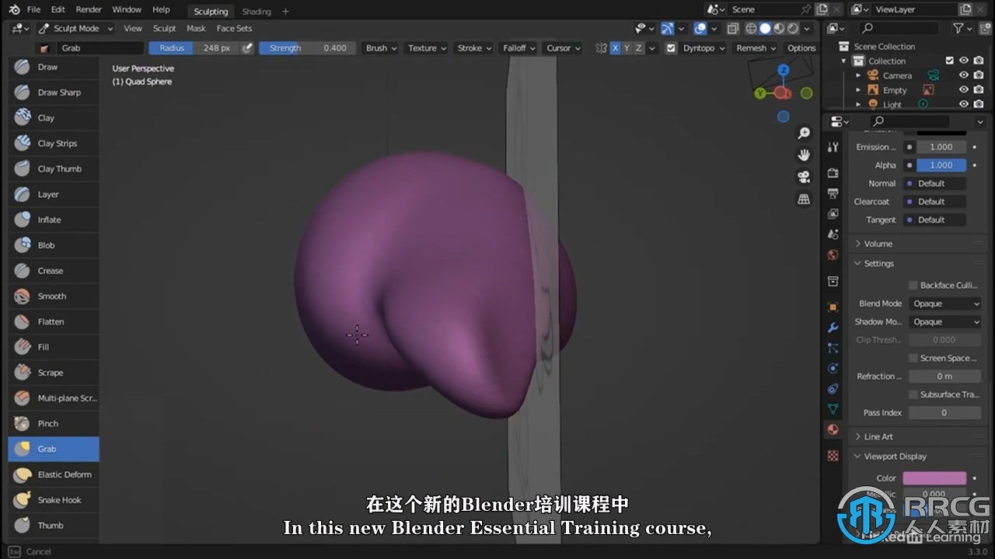Toggle Y axis symmetry
Viewport: 995px width, 559px height.
[x=627, y=48]
